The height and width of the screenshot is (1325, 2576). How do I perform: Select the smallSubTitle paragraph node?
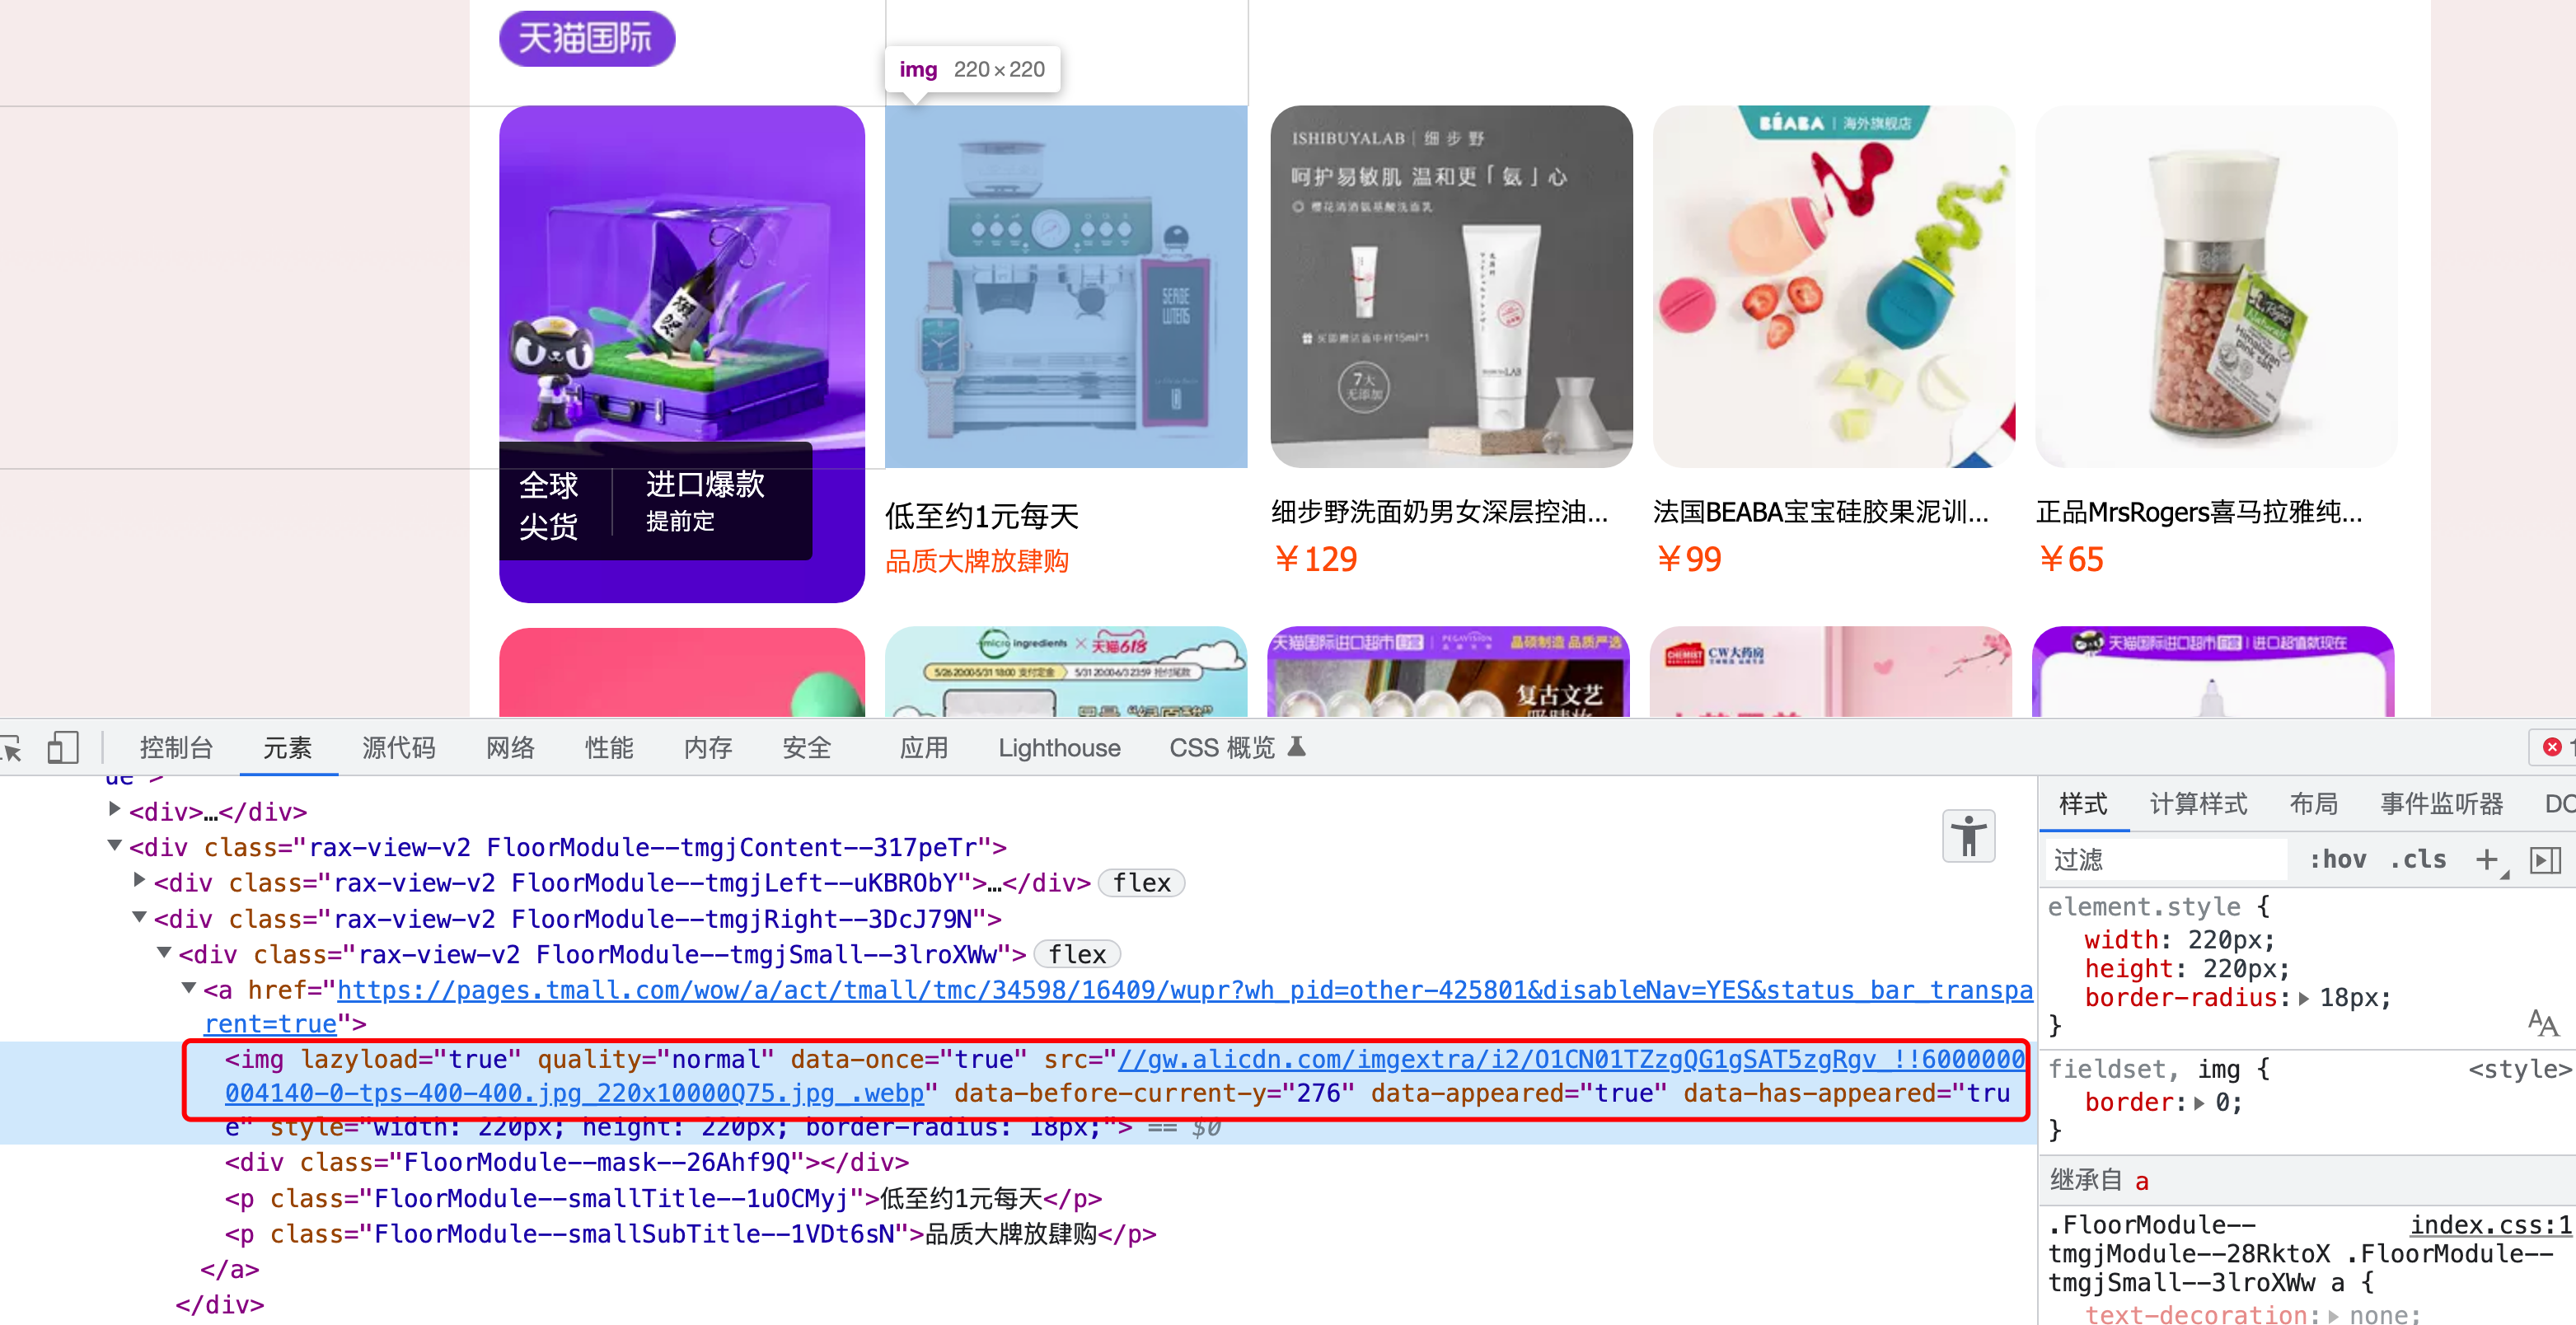point(690,1234)
